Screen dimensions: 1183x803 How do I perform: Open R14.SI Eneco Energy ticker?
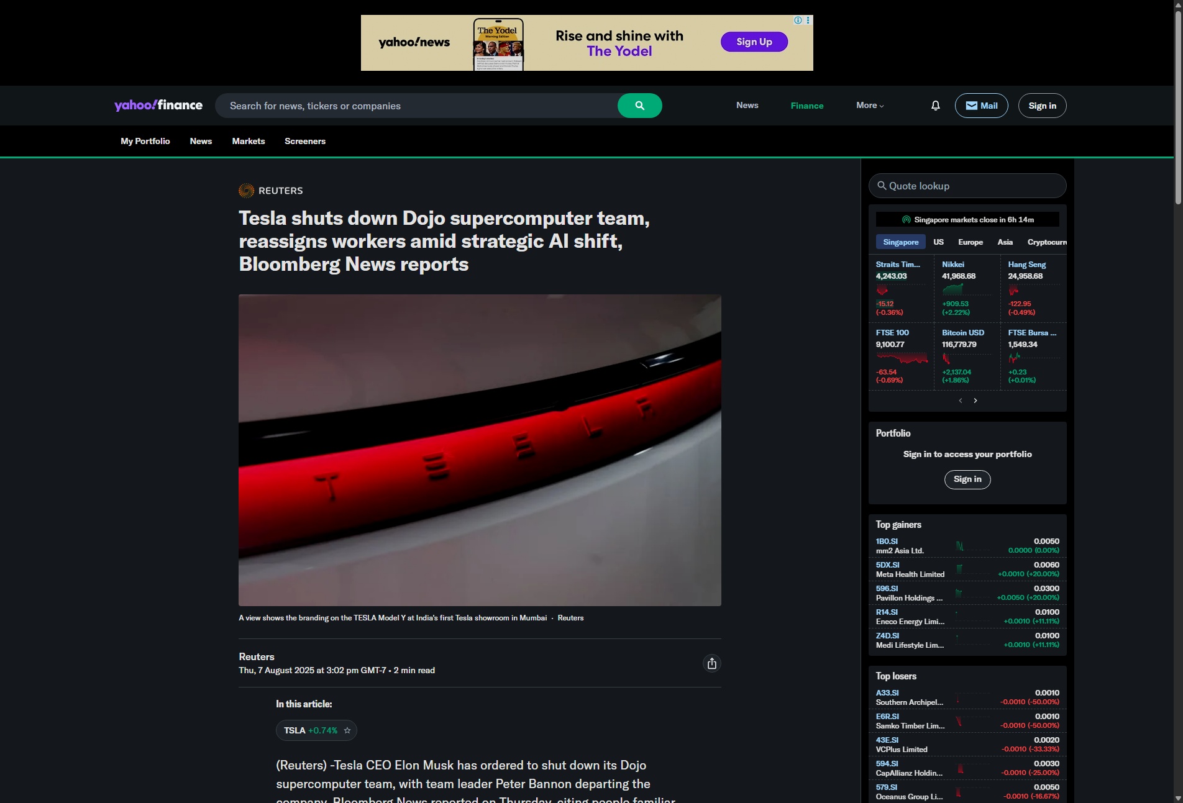coord(887,612)
